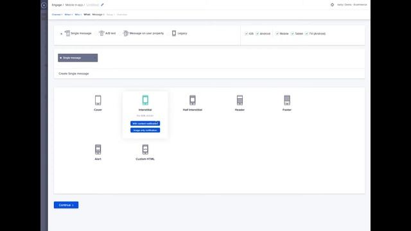The image size is (411, 231).
Task: Open the account name in the top right
Action: pos(352,4)
